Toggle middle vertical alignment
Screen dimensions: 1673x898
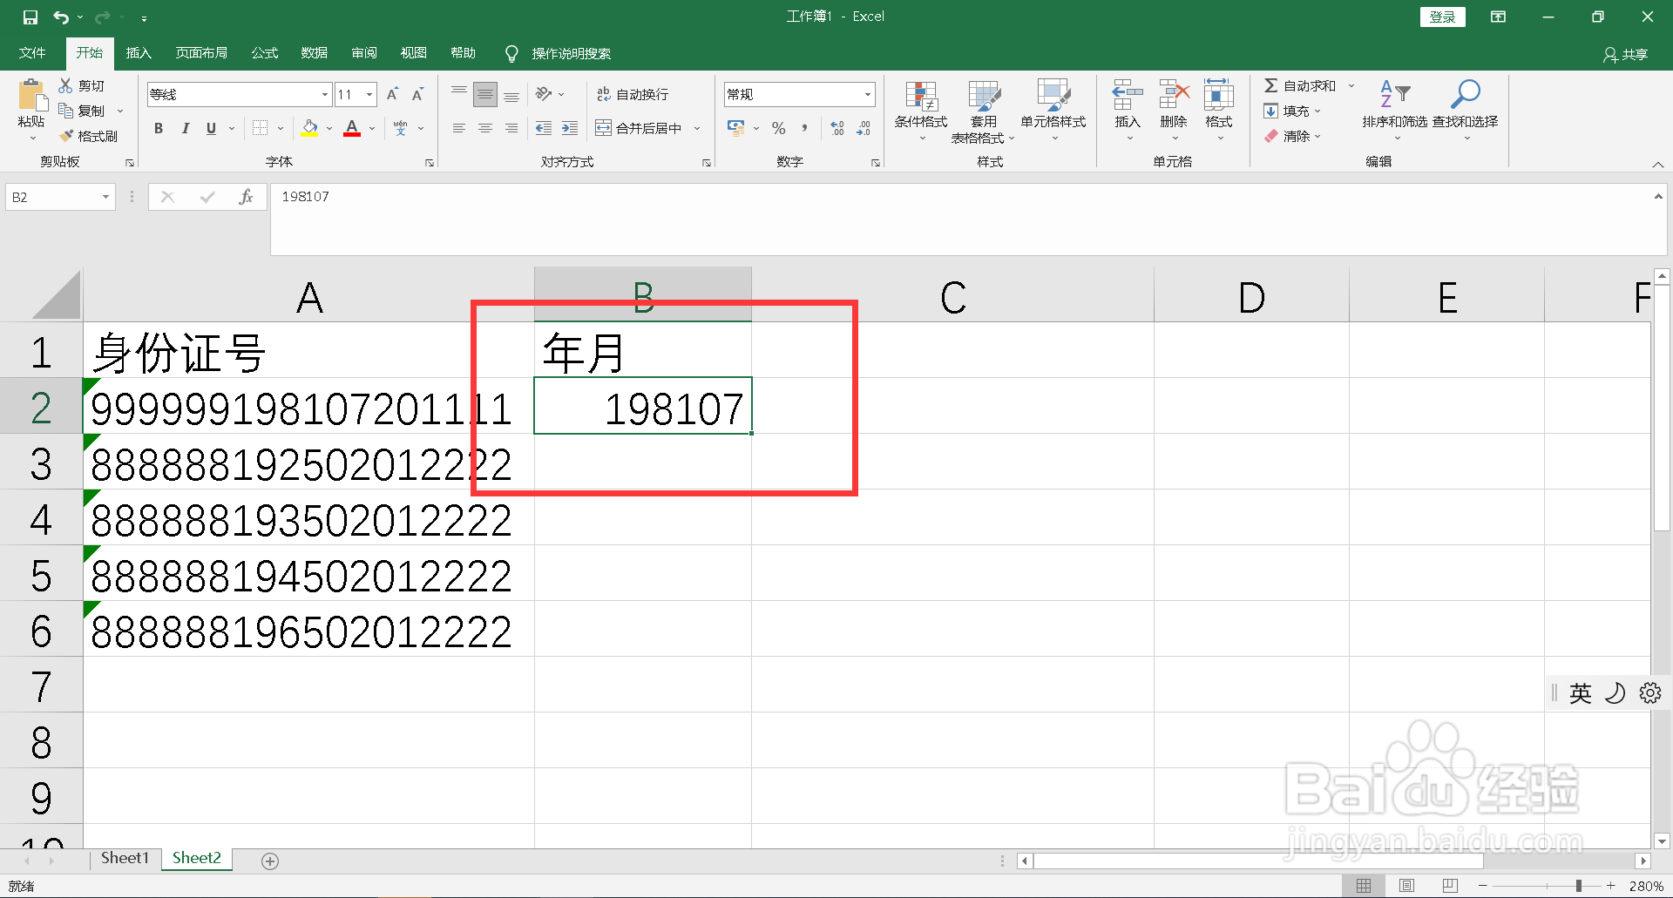pyautogui.click(x=485, y=94)
